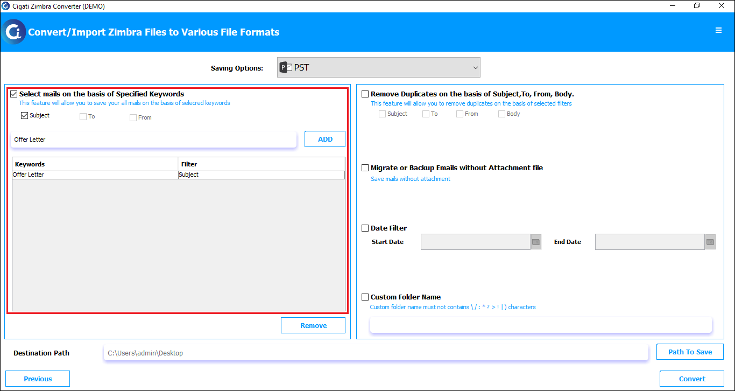This screenshot has width=735, height=391.
Task: Click the Cigati logo in the header
Action: pyautogui.click(x=13, y=32)
